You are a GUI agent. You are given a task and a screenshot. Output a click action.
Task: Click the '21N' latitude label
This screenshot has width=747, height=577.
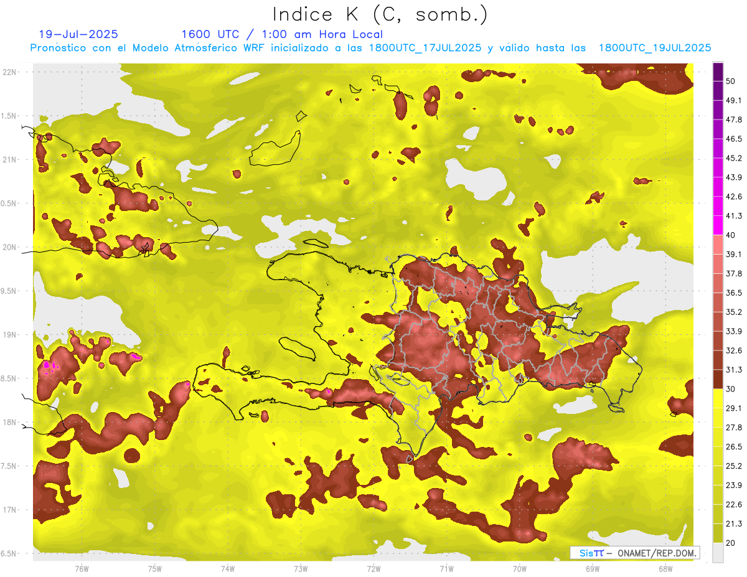(11, 159)
